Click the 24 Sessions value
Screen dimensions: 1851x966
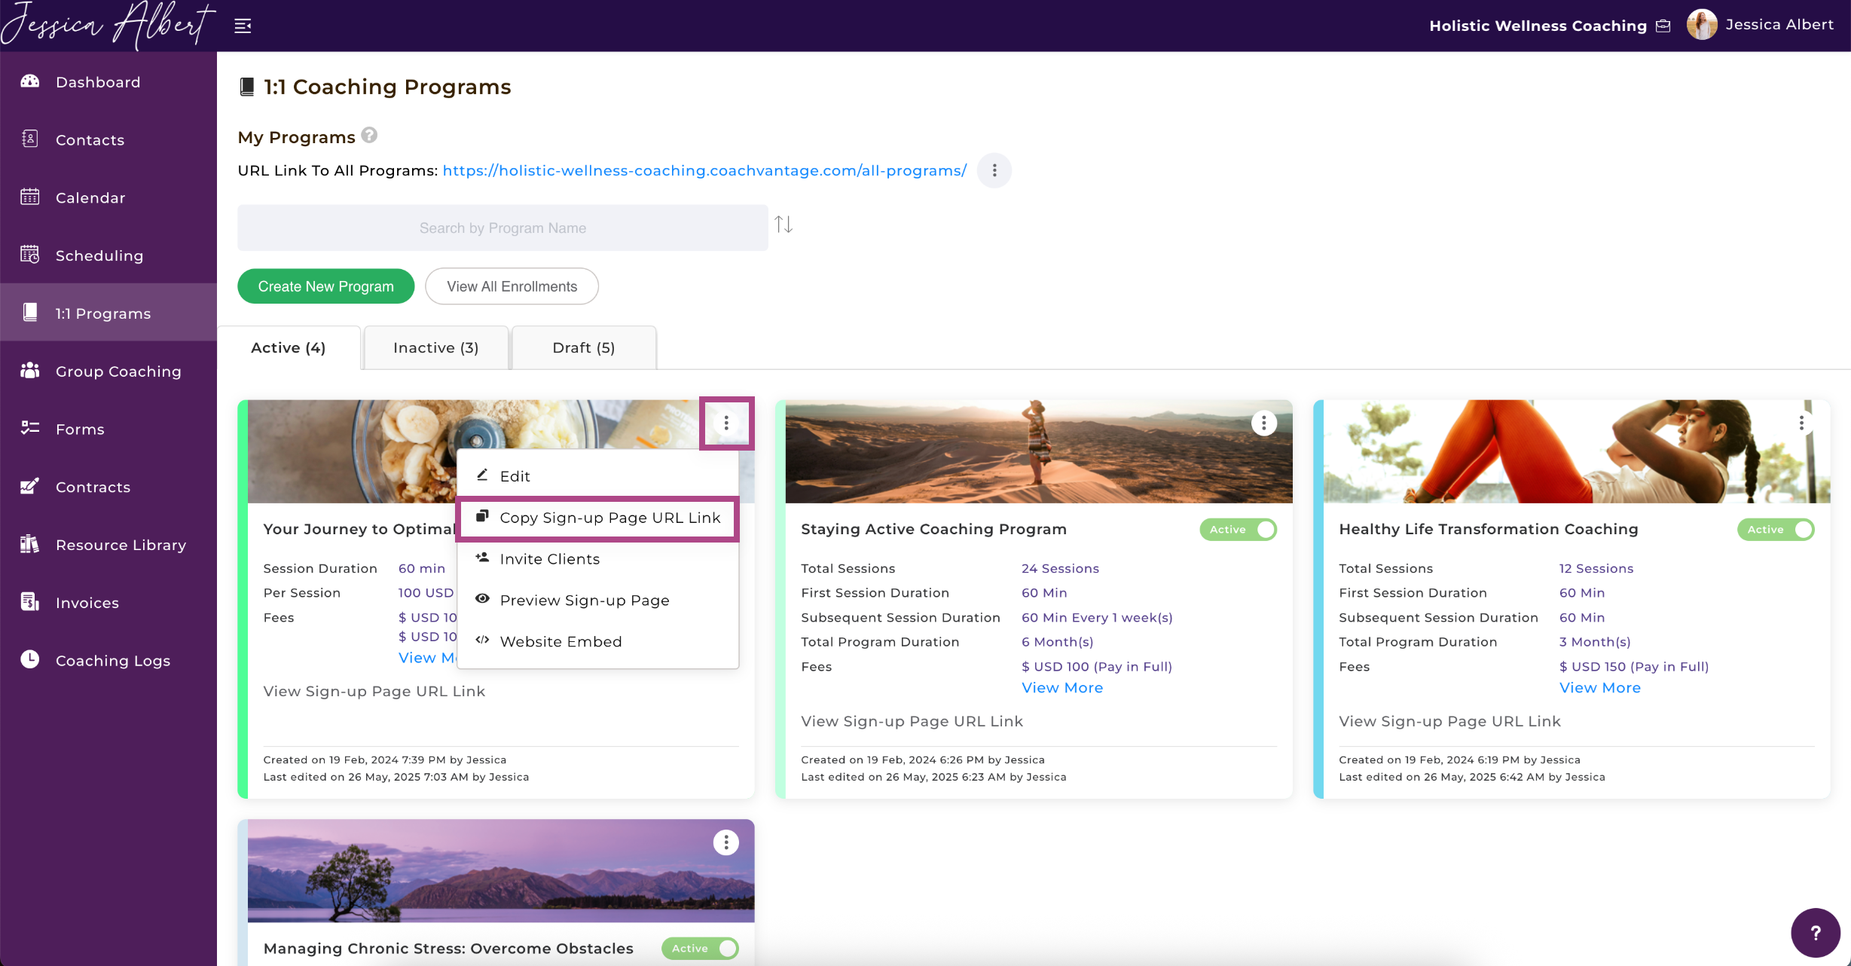[x=1060, y=568]
